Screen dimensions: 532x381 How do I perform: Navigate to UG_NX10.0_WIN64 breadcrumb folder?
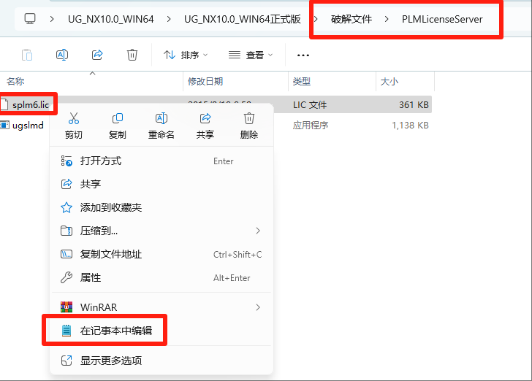tap(111, 19)
